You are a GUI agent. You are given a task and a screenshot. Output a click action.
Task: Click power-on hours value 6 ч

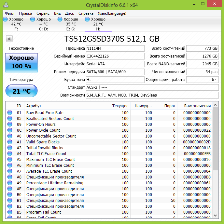(203, 80)
